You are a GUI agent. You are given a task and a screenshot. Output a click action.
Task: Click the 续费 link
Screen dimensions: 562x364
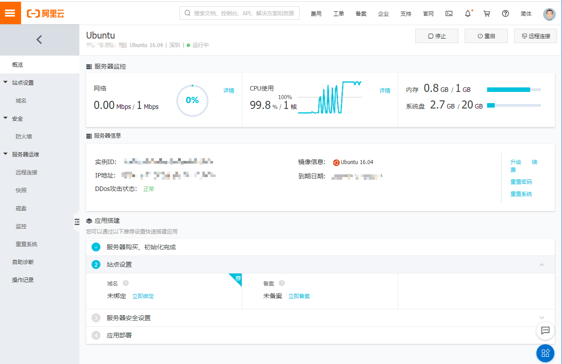click(524, 166)
